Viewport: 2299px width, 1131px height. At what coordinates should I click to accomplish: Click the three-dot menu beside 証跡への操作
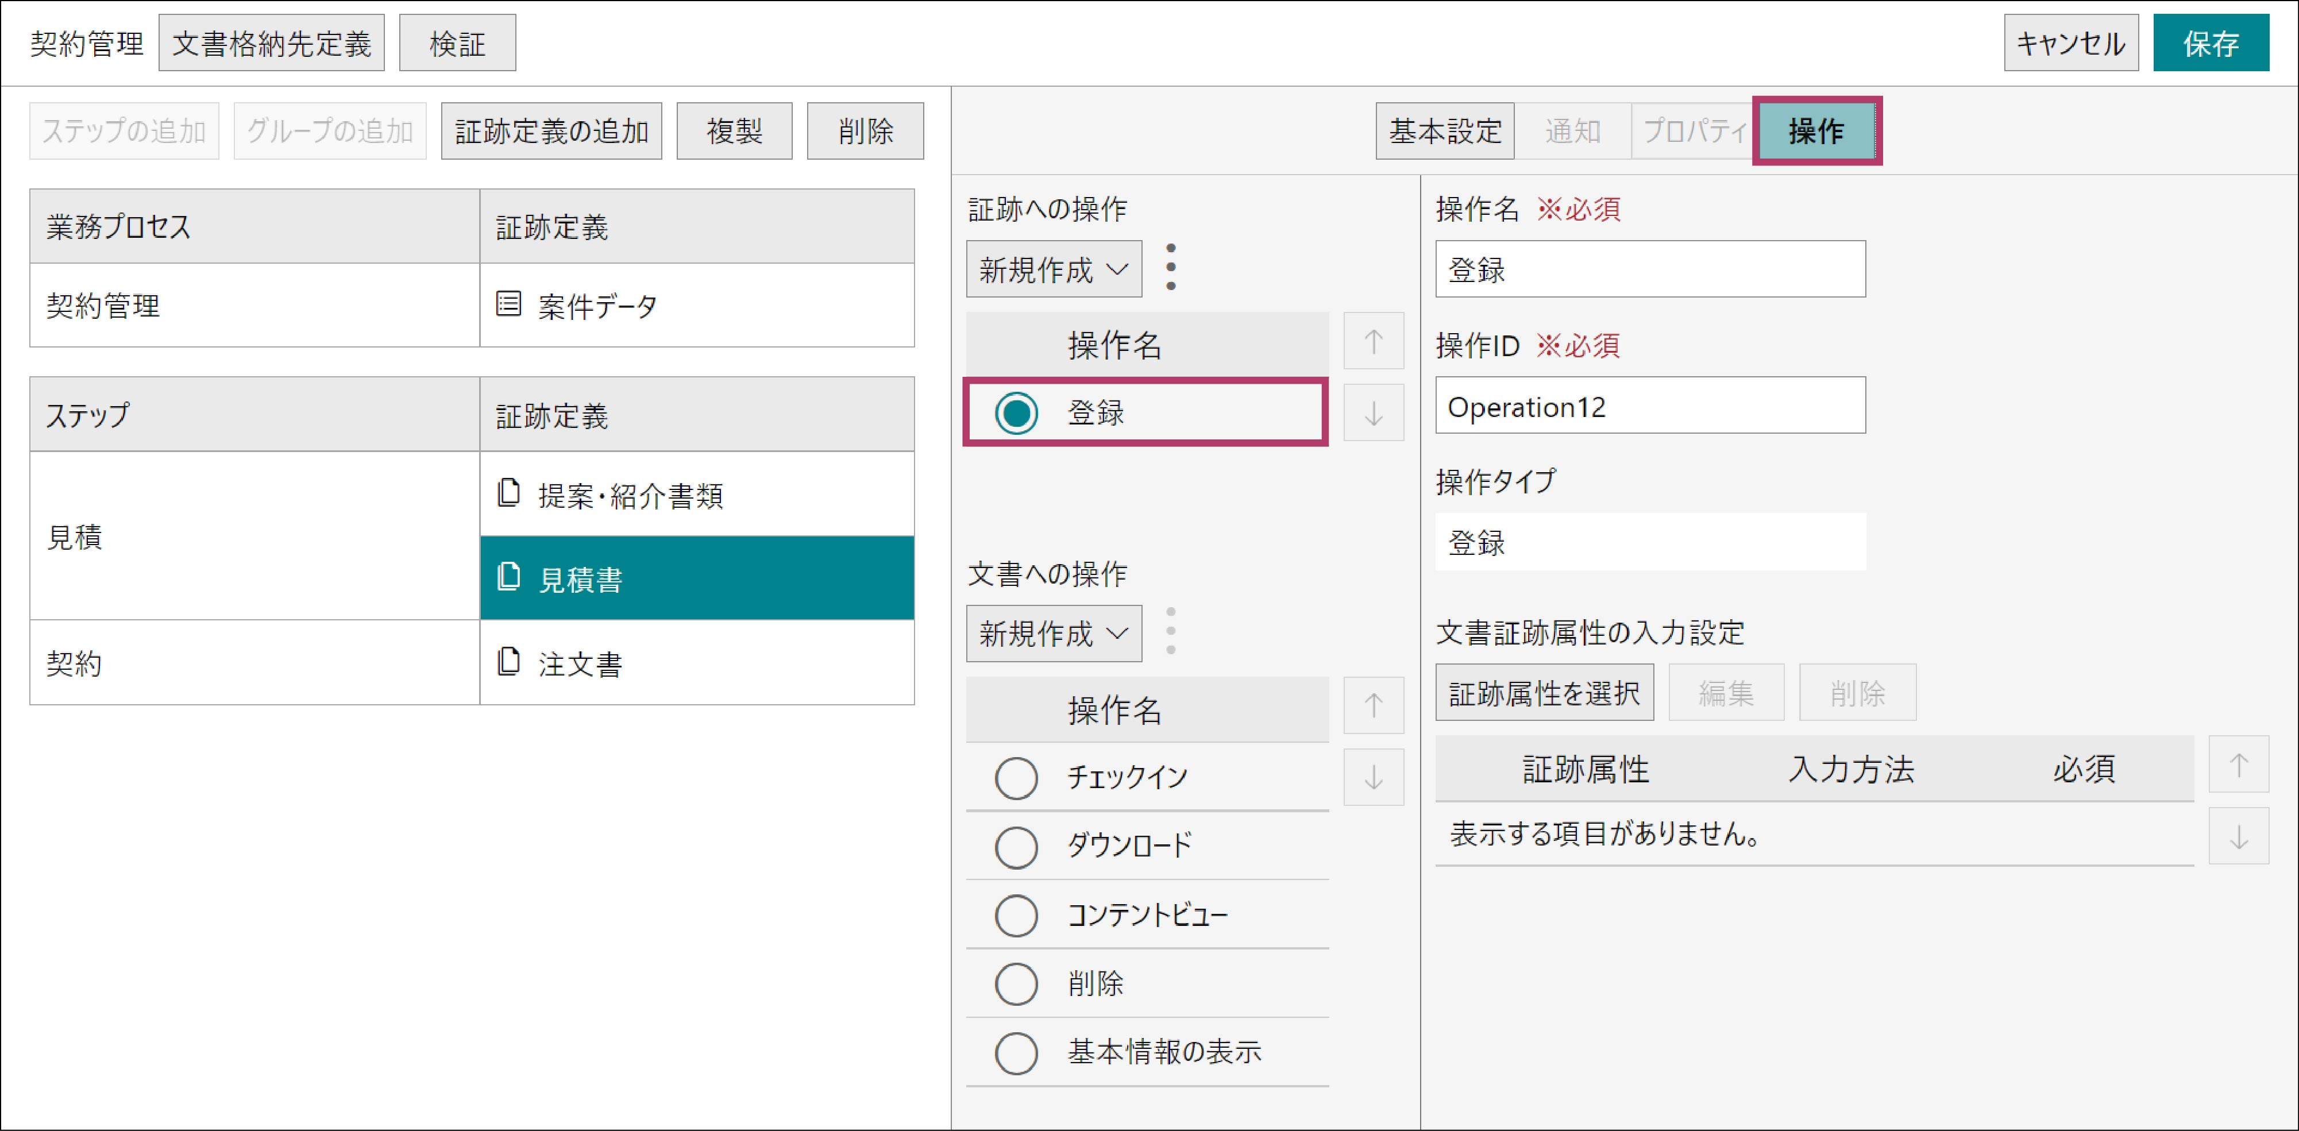click(x=1170, y=268)
